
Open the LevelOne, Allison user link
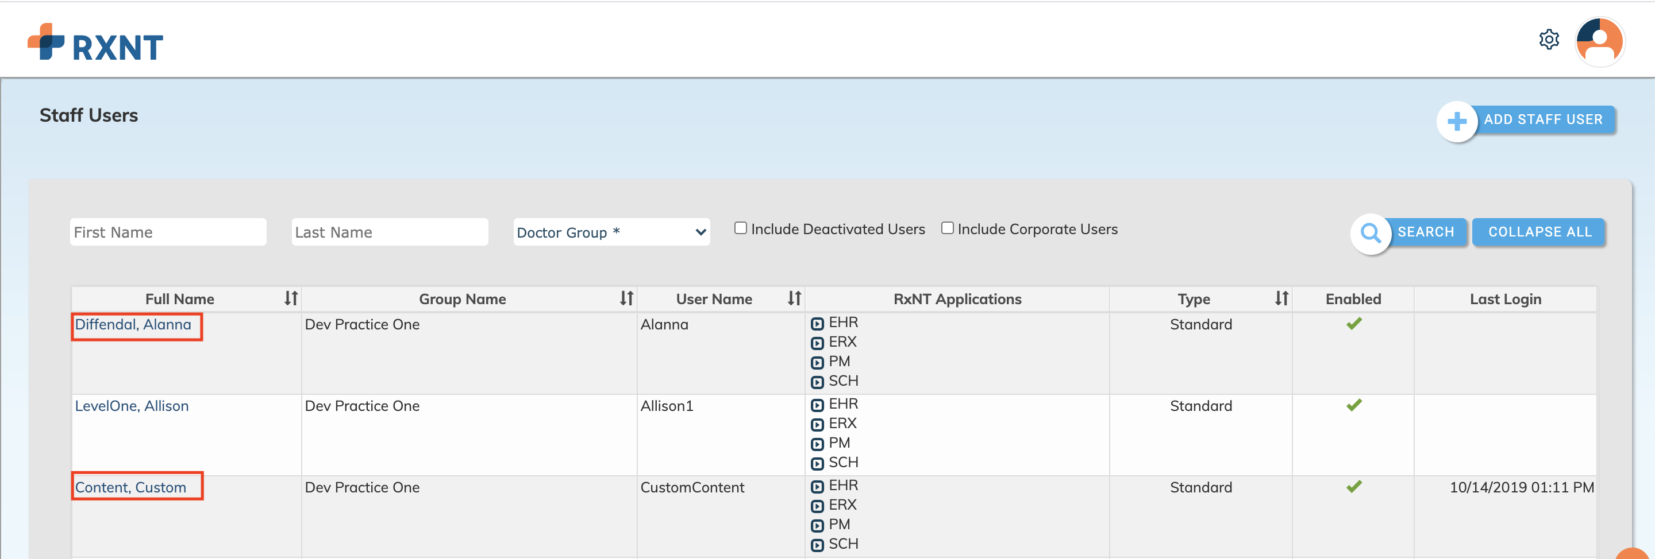[132, 406]
